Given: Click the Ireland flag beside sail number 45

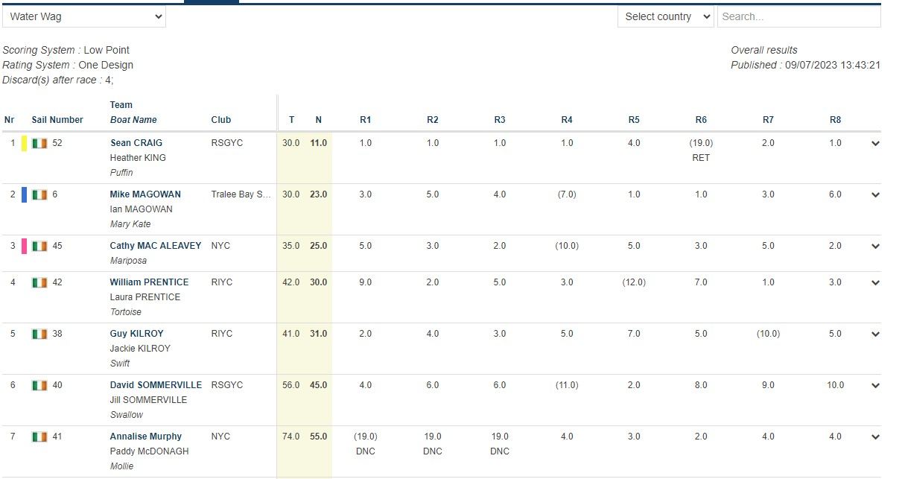Looking at the screenshot, I should coord(39,247).
